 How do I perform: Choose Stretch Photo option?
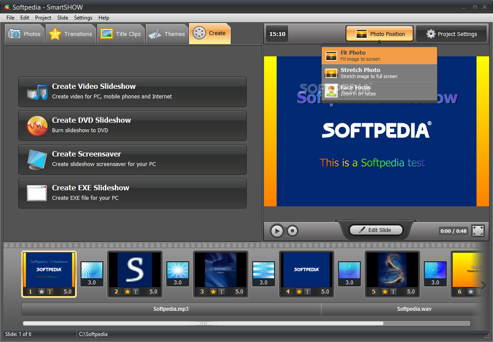(x=379, y=73)
